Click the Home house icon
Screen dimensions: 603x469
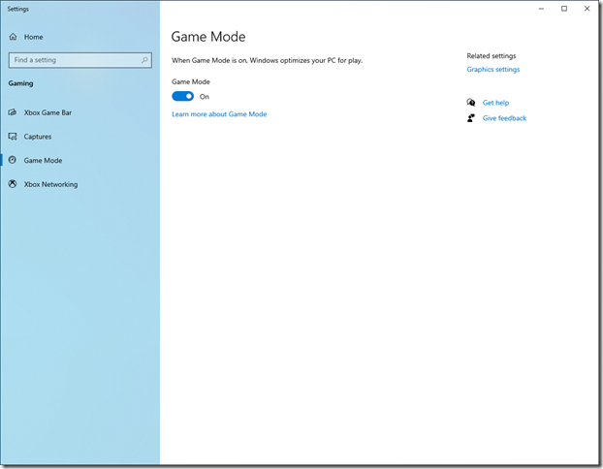click(13, 37)
